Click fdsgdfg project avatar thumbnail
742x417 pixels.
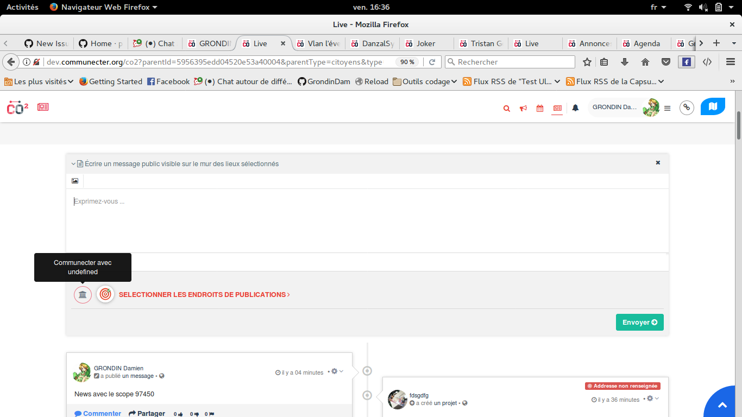point(398,400)
